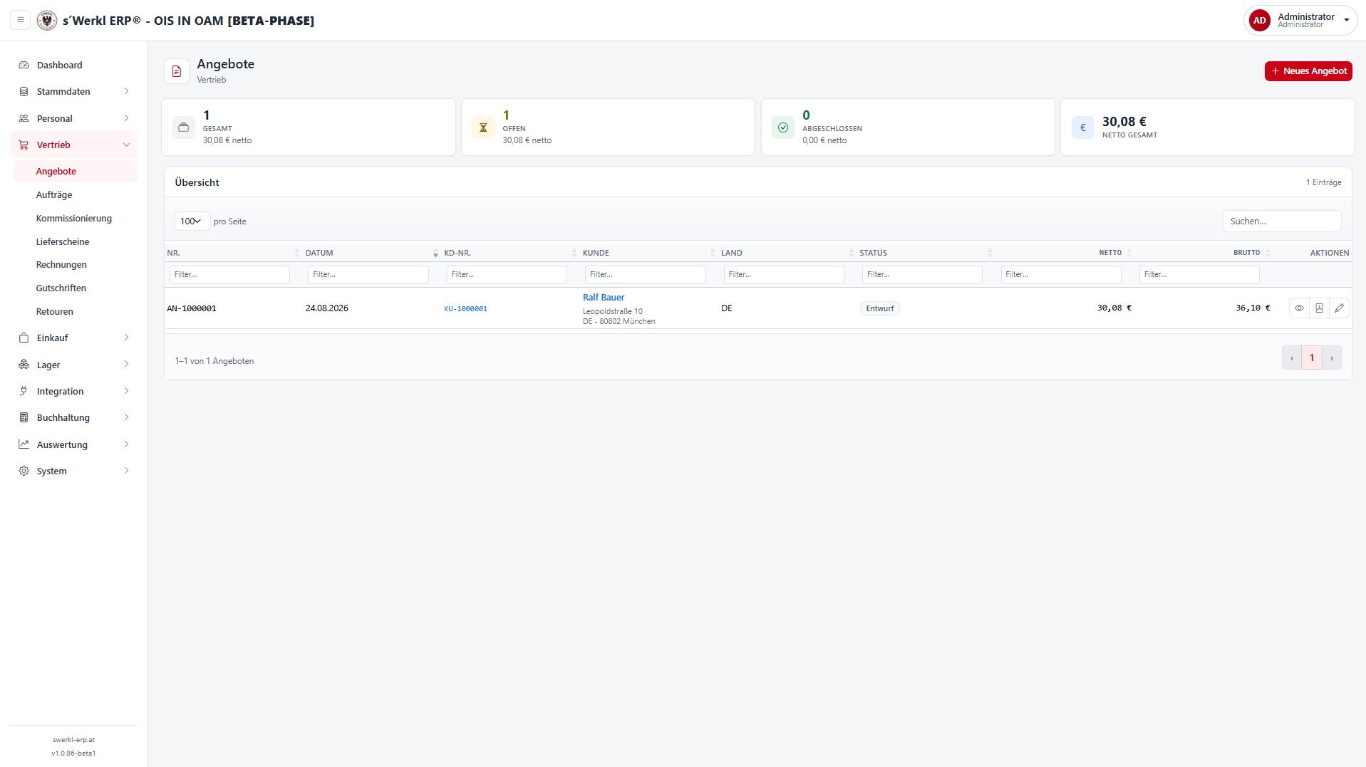Focus the Suchen search field
The height and width of the screenshot is (767, 1366).
1282,221
